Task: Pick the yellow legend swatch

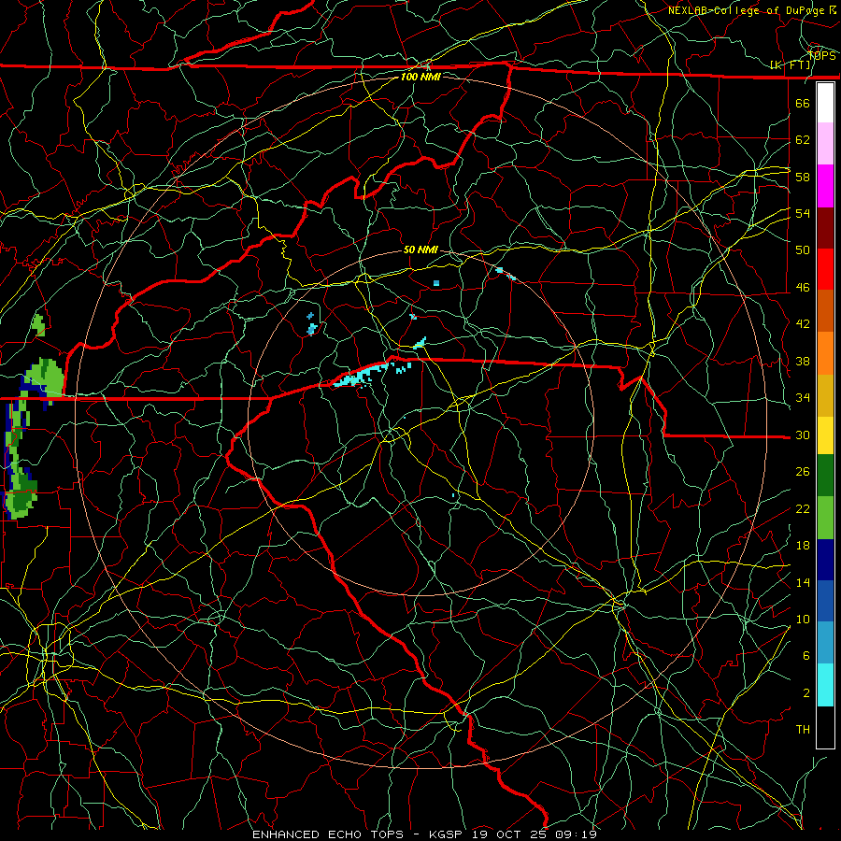Action: click(x=825, y=435)
